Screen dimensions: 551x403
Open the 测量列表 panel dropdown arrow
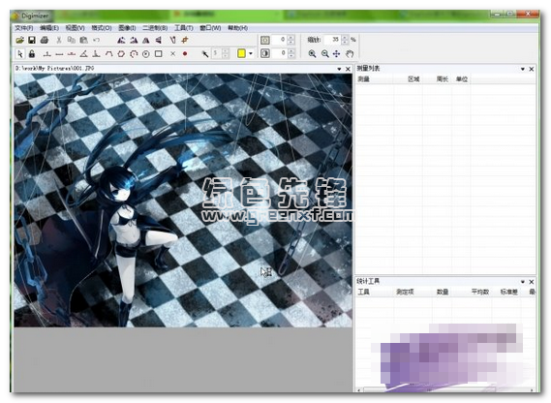click(x=523, y=69)
